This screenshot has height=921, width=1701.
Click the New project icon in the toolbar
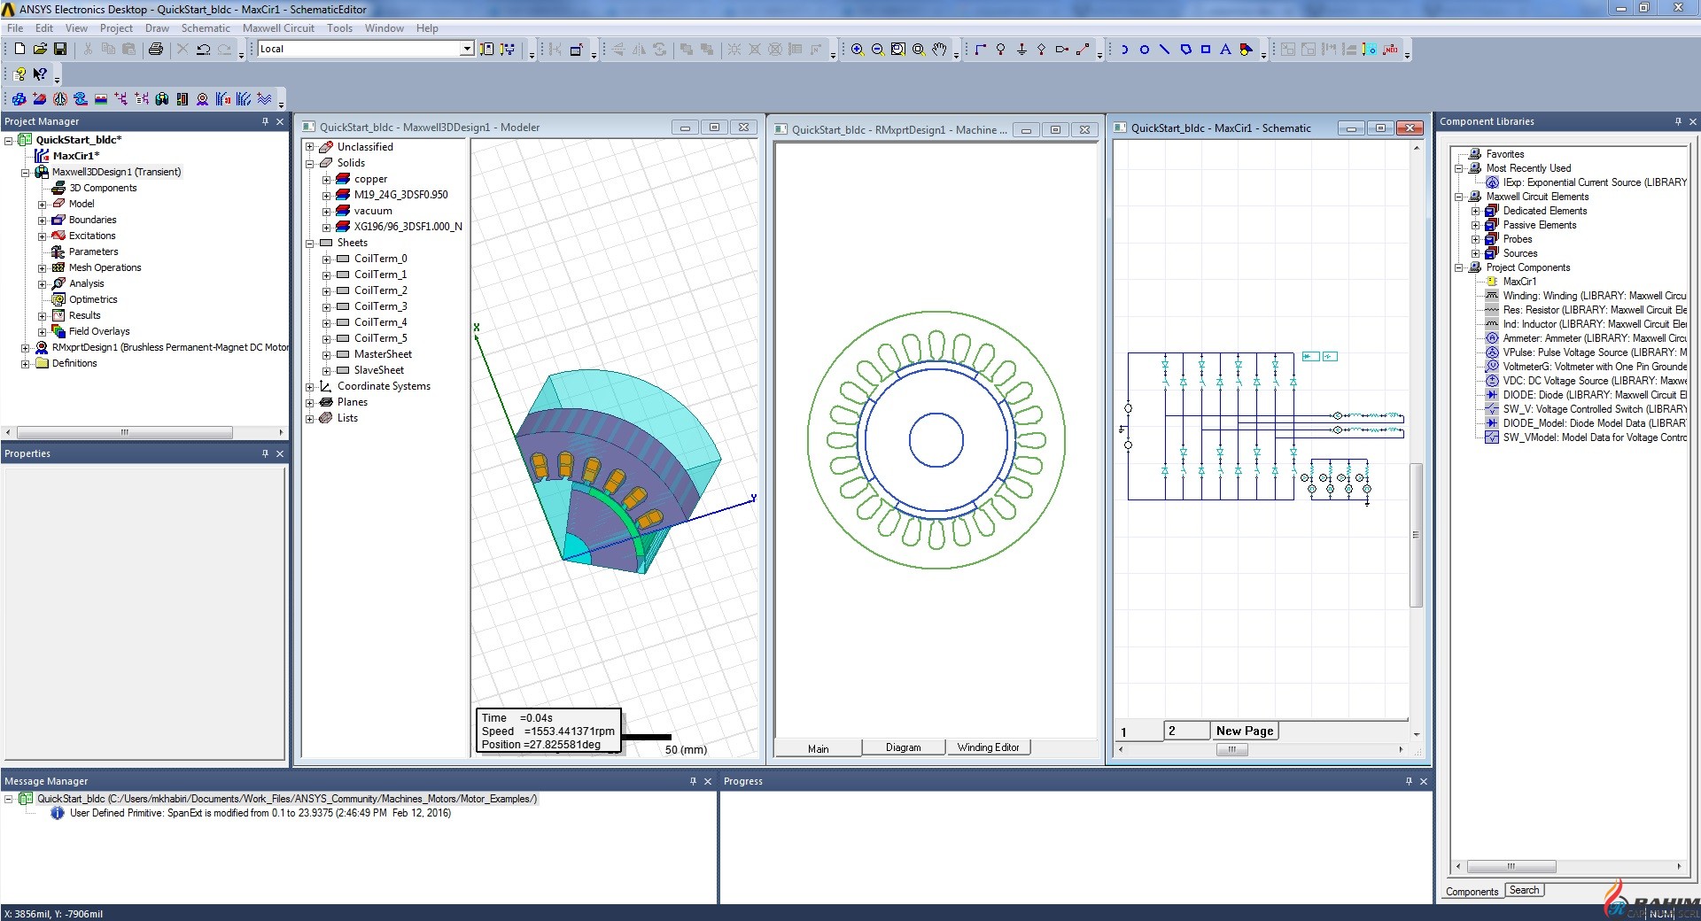[19, 49]
